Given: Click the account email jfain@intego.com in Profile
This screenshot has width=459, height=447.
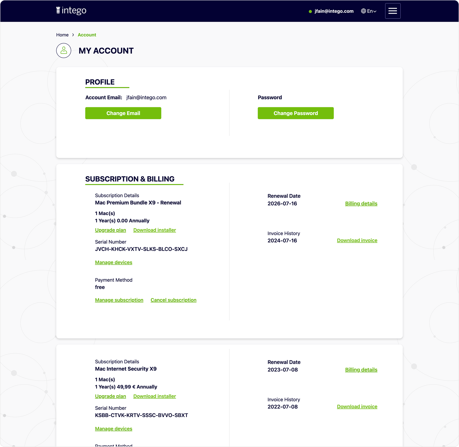Looking at the screenshot, I should [146, 98].
